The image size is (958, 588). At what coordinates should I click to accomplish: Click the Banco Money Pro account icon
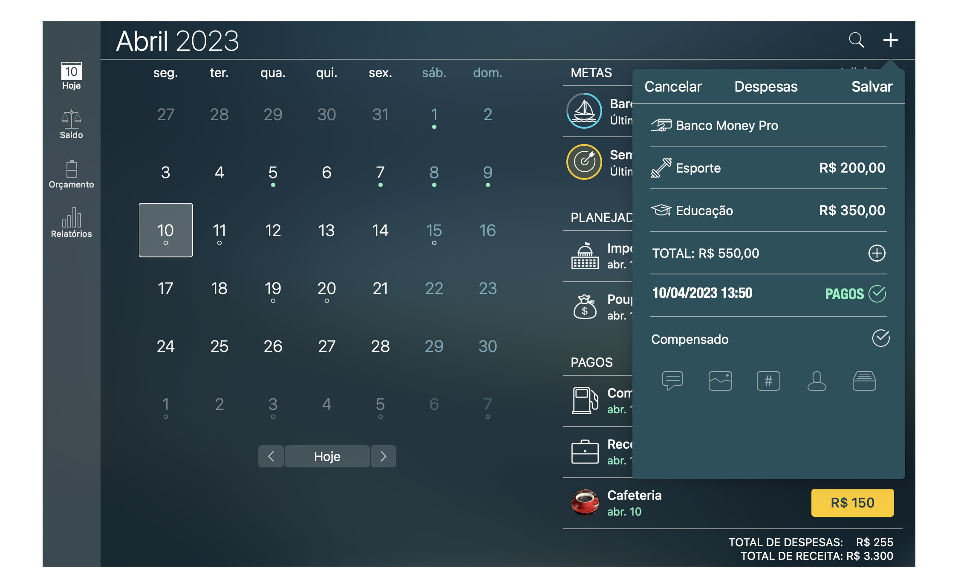[661, 125]
